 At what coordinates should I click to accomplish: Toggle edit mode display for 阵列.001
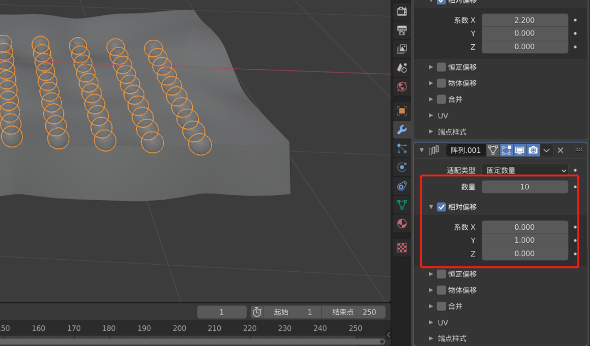[x=506, y=151]
